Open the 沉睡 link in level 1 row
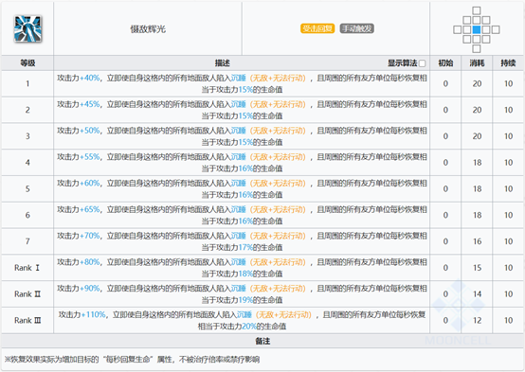Viewport: 525px width, 372px height. pyautogui.click(x=239, y=78)
